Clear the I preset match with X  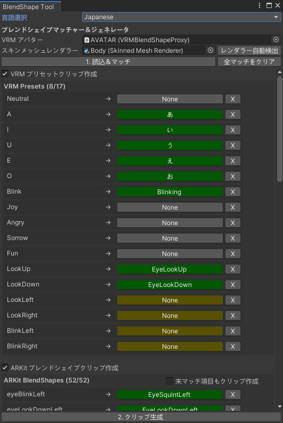click(232, 130)
